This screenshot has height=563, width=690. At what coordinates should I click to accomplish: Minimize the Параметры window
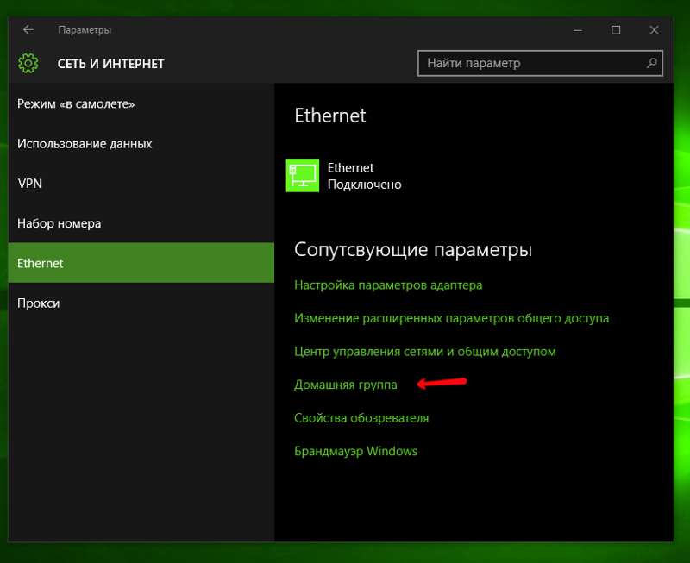577,30
